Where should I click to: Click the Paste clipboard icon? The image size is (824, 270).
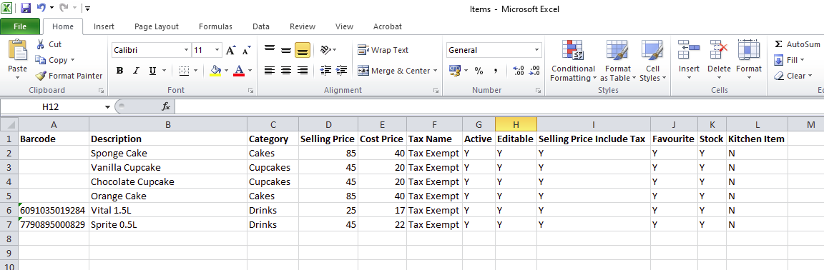click(18, 50)
